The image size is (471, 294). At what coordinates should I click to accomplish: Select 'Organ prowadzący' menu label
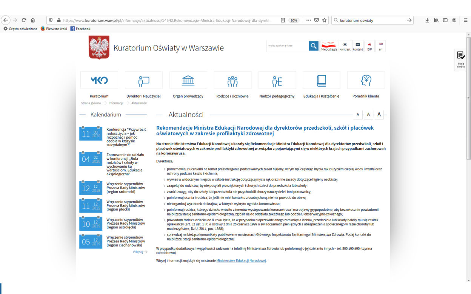click(188, 96)
